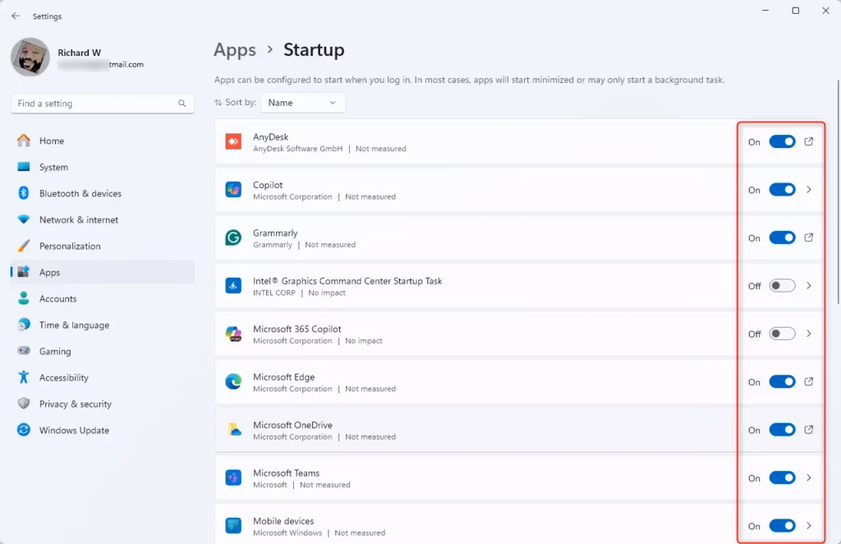841x544 pixels.
Task: Open AnyDesk external link icon
Action: 809,141
